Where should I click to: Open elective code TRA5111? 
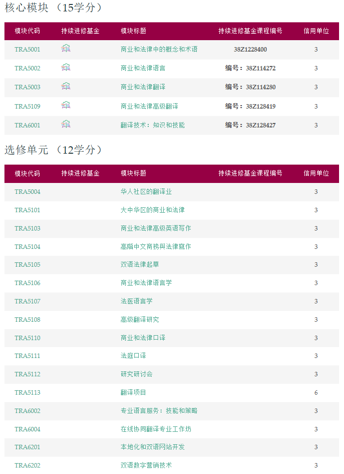pos(27,356)
